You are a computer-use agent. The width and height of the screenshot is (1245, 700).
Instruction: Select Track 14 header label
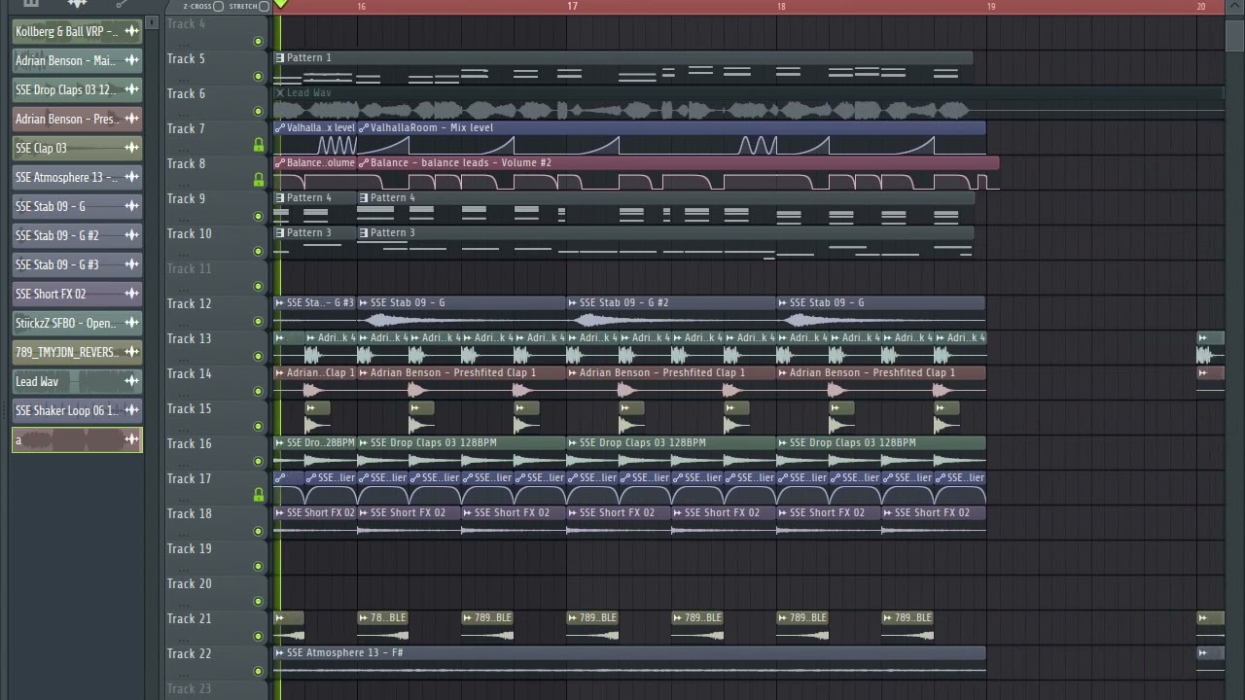point(189,373)
